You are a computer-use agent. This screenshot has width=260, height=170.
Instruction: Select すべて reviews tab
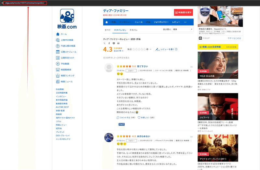(x=108, y=30)
